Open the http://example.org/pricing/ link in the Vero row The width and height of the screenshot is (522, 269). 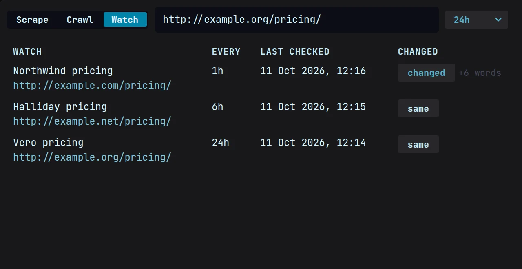92,157
